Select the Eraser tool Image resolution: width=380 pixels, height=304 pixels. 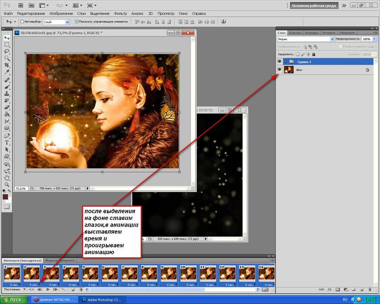pyautogui.click(x=7, y=107)
